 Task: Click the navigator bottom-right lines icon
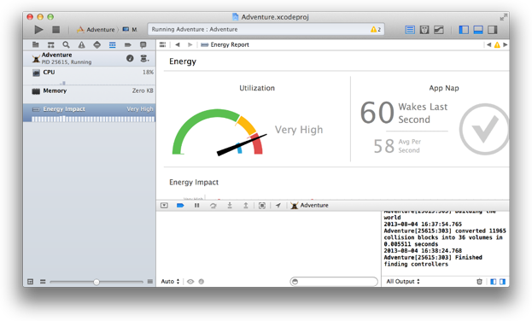[150, 281]
